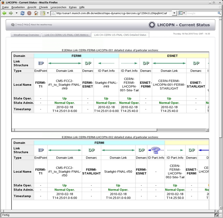The height and width of the screenshot is (218, 223).
Task: Open the map bookmark toolbar icon
Action: (x=43, y=13)
